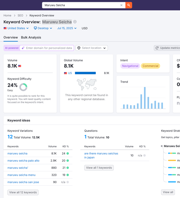Click the orange search magnifier button
The width and height of the screenshot is (180, 198).
tap(129, 5)
